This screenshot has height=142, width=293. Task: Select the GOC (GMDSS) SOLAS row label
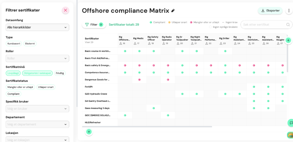coord(98,115)
